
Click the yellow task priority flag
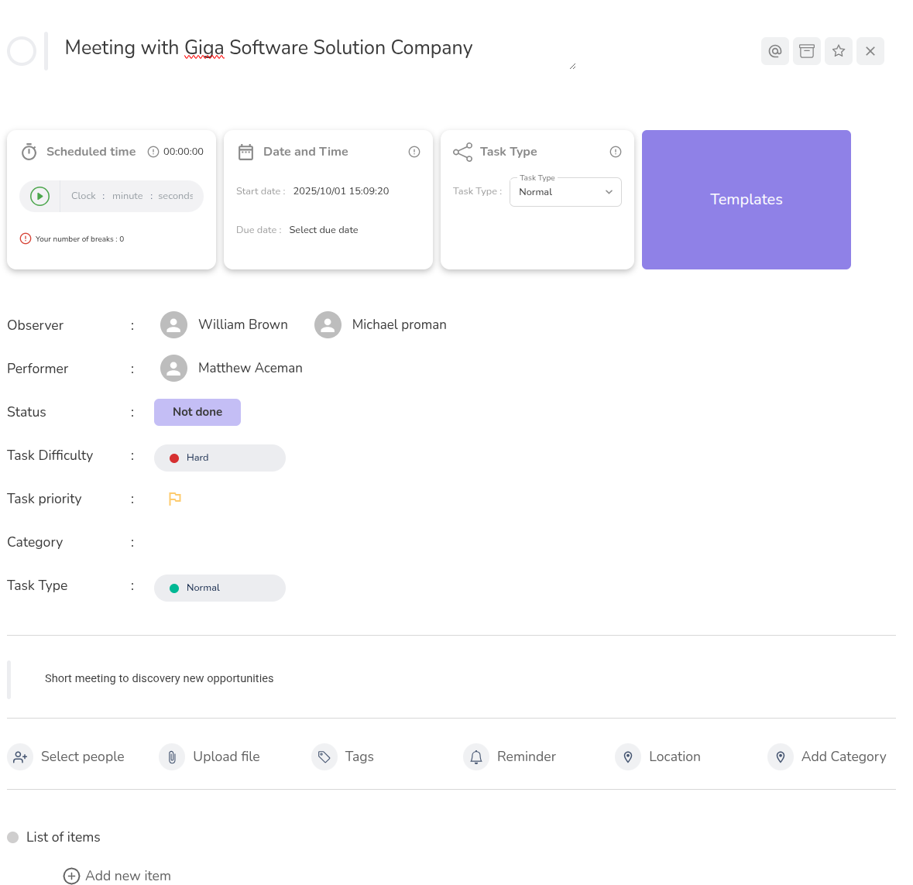click(175, 499)
